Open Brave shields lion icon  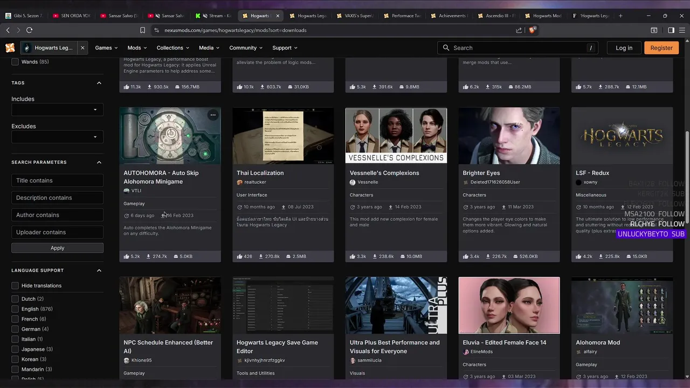[532, 30]
